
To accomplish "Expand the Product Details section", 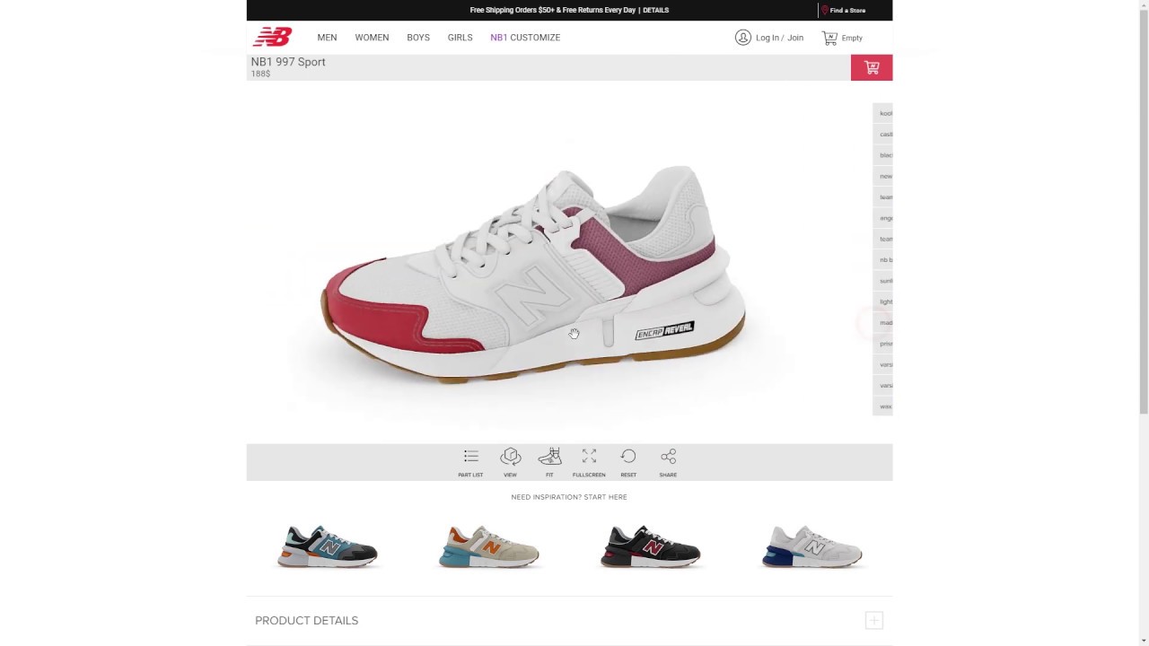I will click(873, 620).
